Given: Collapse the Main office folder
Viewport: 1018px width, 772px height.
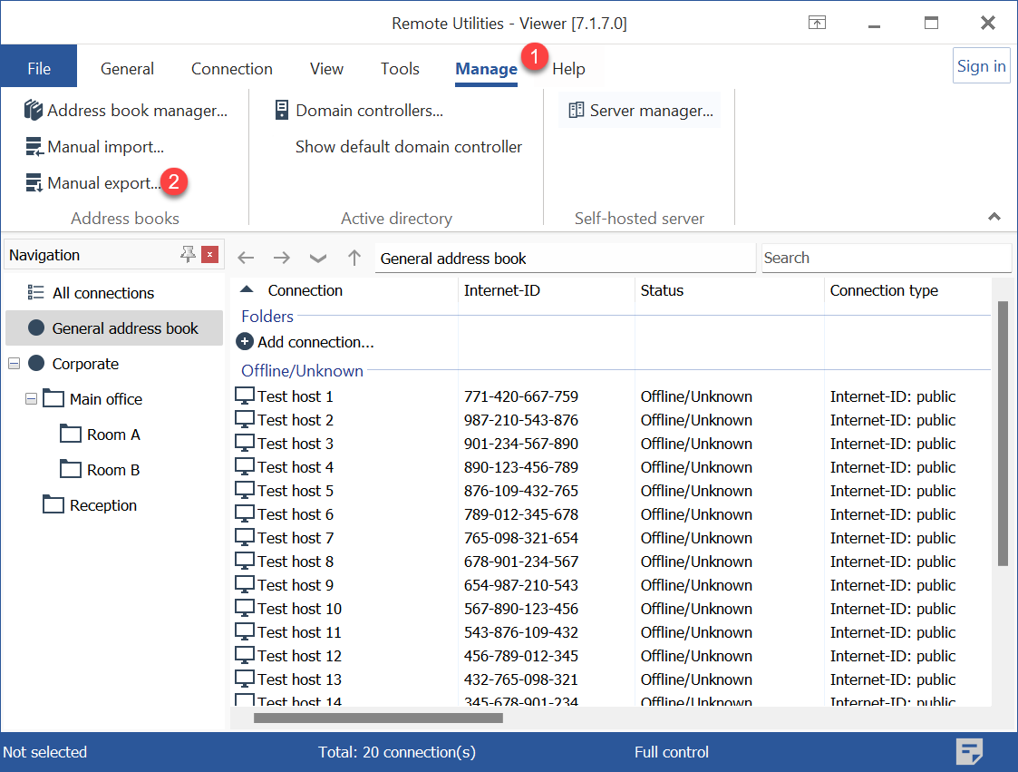Looking at the screenshot, I should (32, 399).
